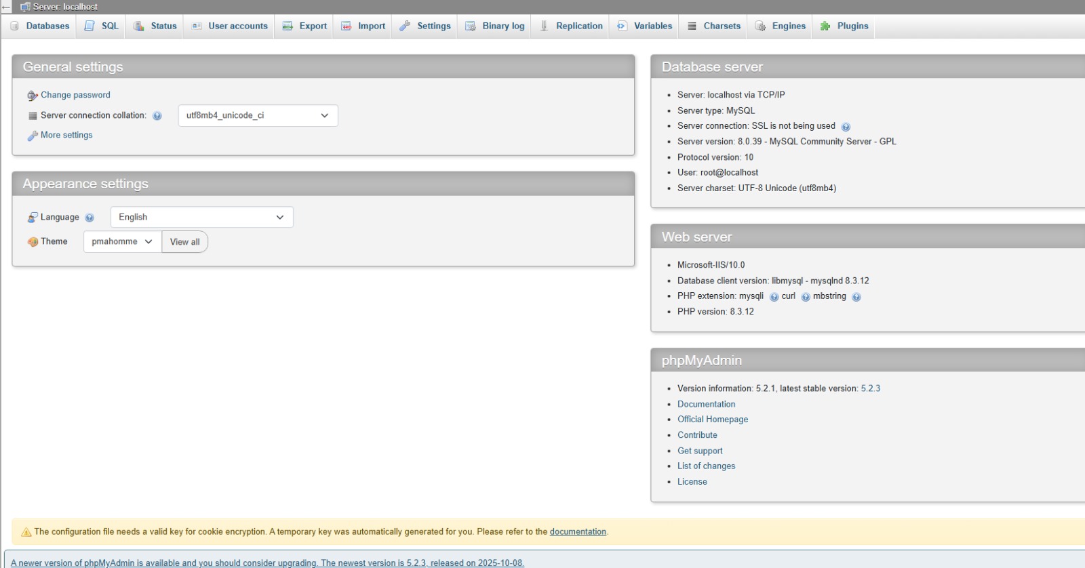Screen dimensions: 1085x568
Task: Open the List of changes link
Action: tap(706, 466)
